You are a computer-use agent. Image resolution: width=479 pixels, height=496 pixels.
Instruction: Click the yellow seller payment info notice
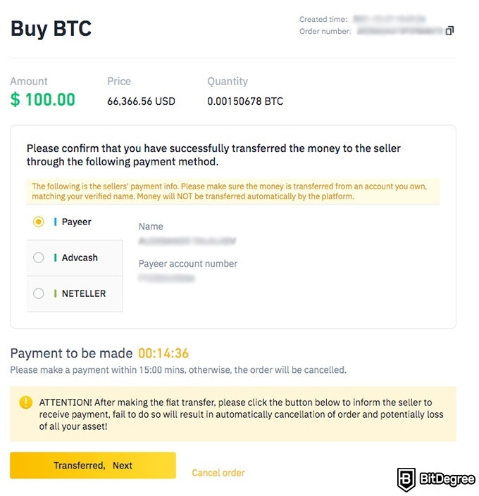(233, 191)
